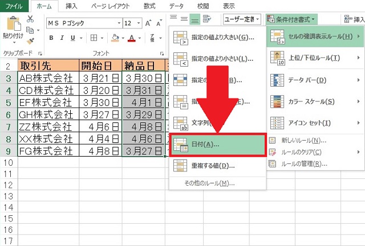Viewport: 365px width, 246px height.
Task: Switch to the ページ レイアウト tab
Action: (110, 6)
